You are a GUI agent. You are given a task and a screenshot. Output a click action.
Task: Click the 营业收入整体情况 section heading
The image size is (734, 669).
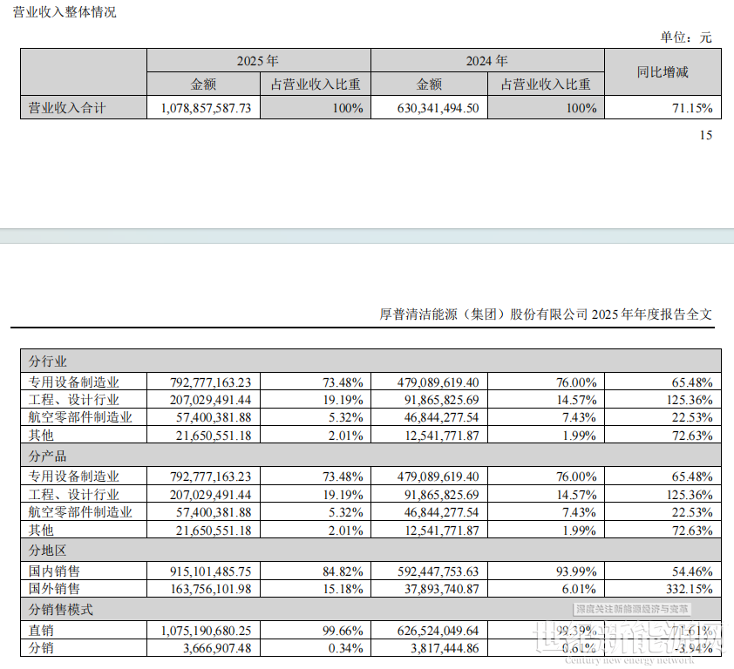click(x=65, y=13)
